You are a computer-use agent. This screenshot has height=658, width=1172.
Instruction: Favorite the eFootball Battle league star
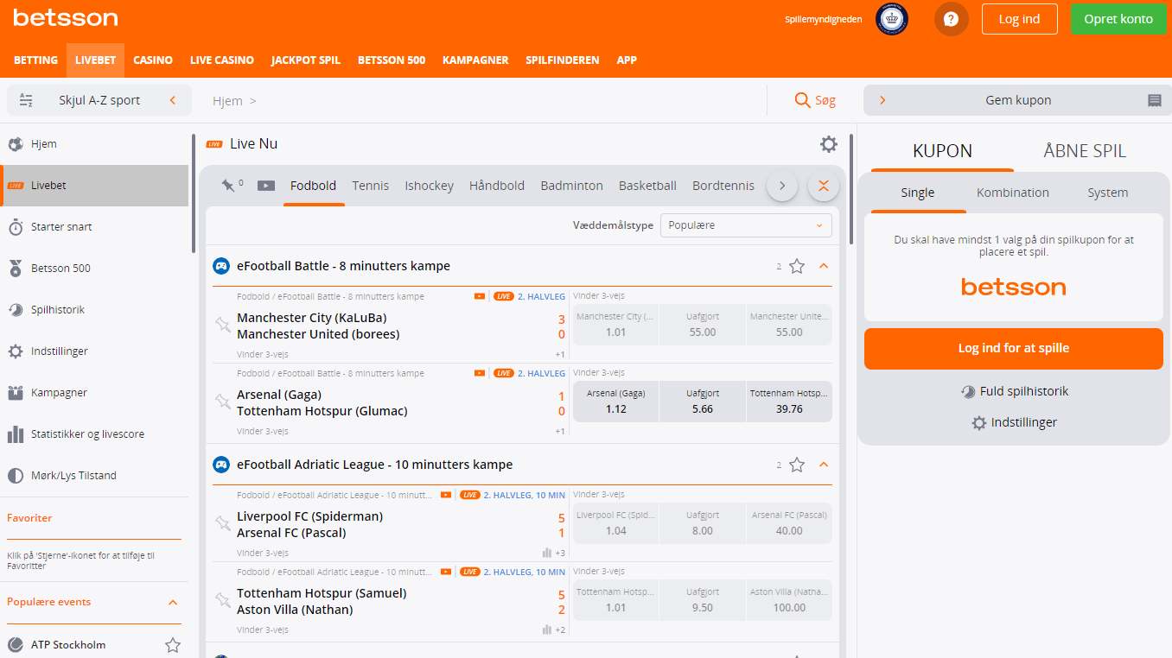[797, 266]
